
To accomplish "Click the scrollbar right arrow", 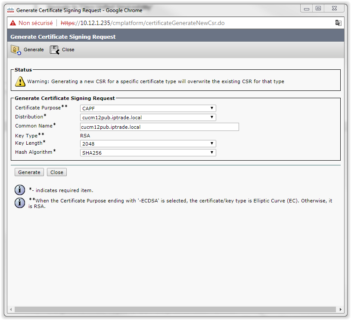I will 341,309.
